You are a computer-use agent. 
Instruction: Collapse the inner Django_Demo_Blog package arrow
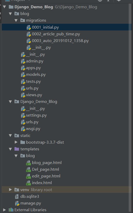[x=10, y=102]
